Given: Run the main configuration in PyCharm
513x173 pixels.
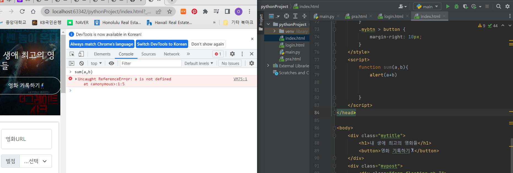Looking at the screenshot, I should tap(448, 6).
